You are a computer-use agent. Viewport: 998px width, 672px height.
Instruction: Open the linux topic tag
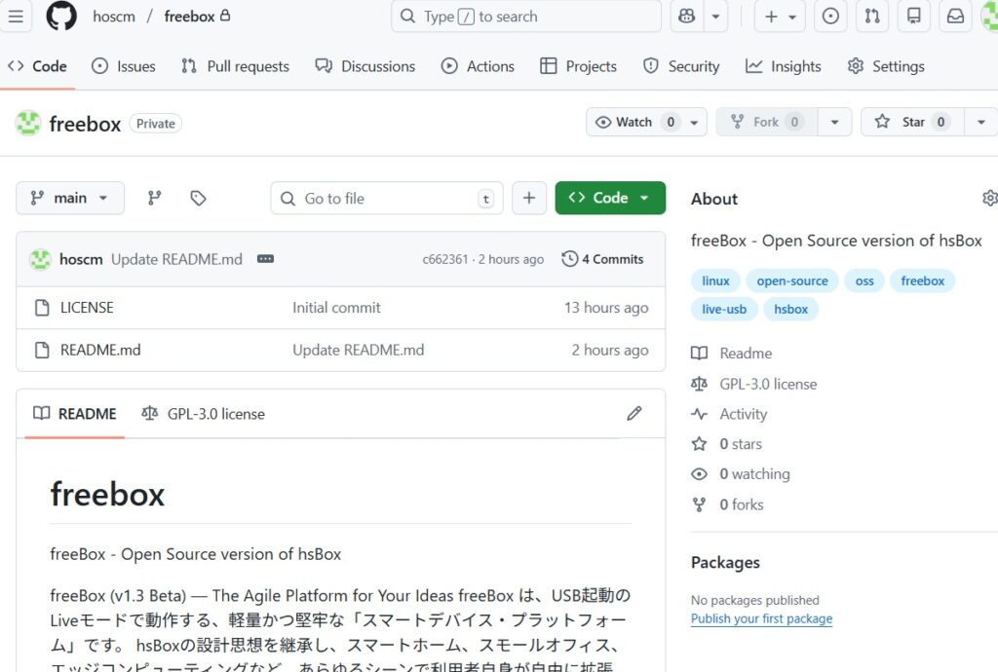tap(715, 280)
